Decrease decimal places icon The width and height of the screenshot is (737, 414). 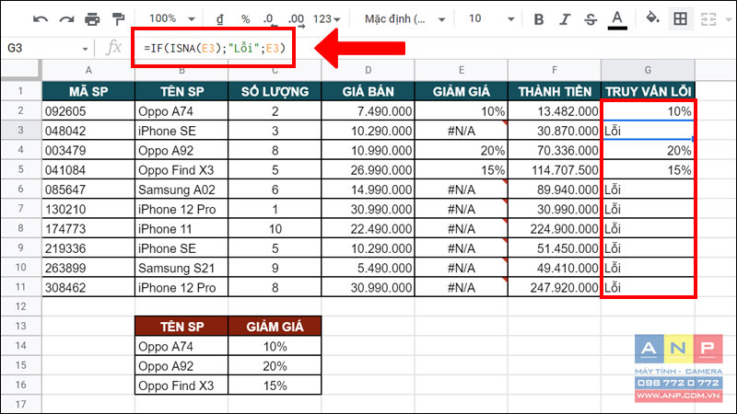pos(269,19)
